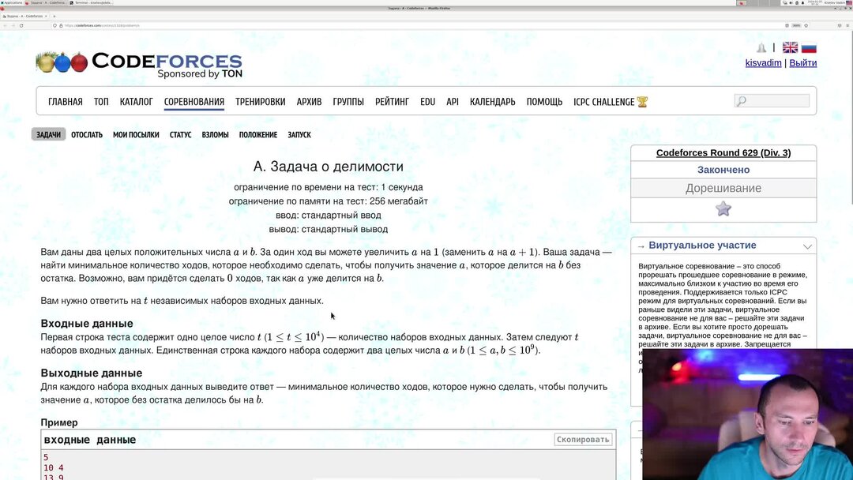Click the Входные данные heading

point(87,324)
